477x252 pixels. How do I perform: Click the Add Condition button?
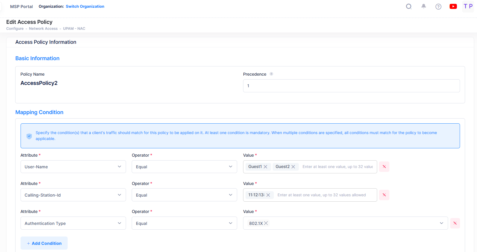pos(44,243)
